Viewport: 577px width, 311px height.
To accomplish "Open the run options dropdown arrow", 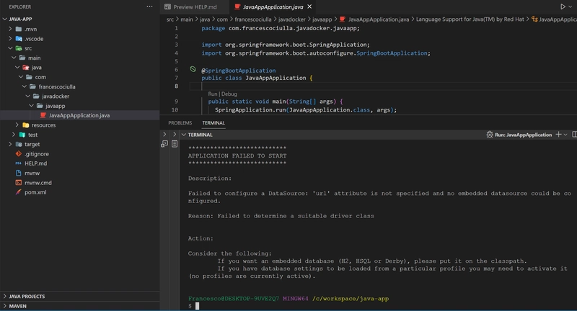I will [x=571, y=6].
